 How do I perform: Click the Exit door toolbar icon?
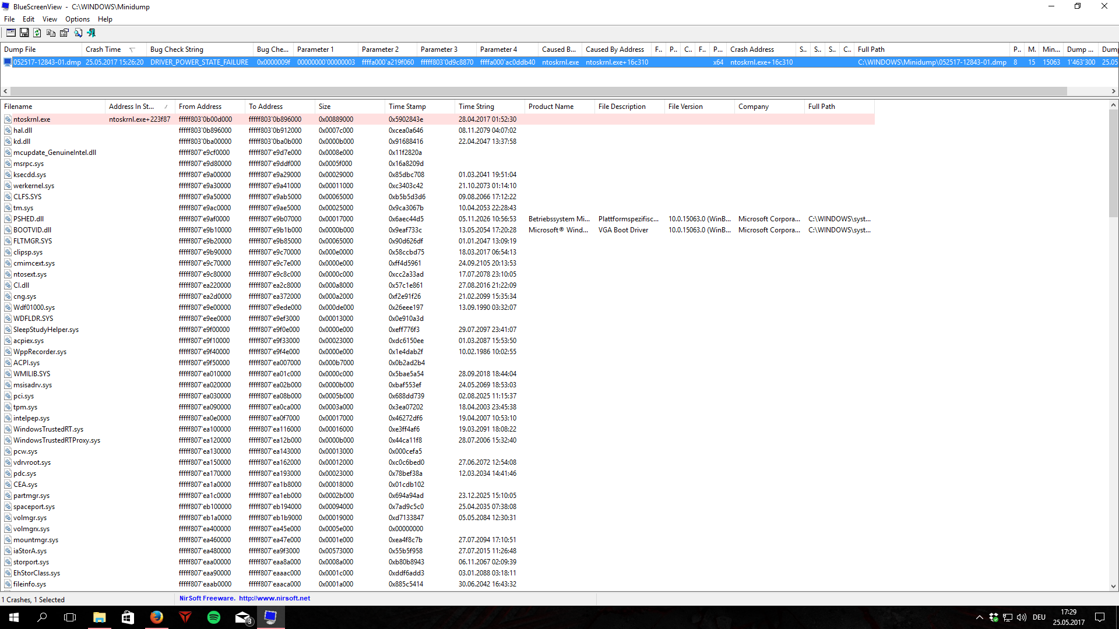click(92, 33)
